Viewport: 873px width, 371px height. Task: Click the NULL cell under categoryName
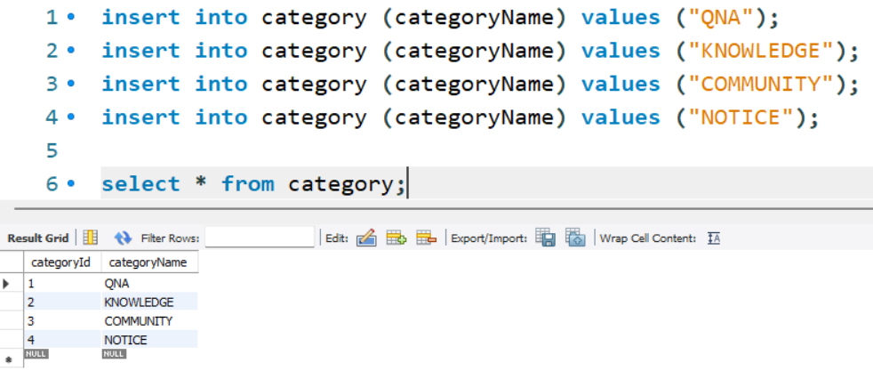pyautogui.click(x=114, y=354)
